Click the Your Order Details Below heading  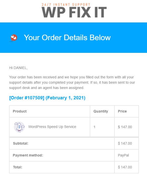tap(67, 37)
